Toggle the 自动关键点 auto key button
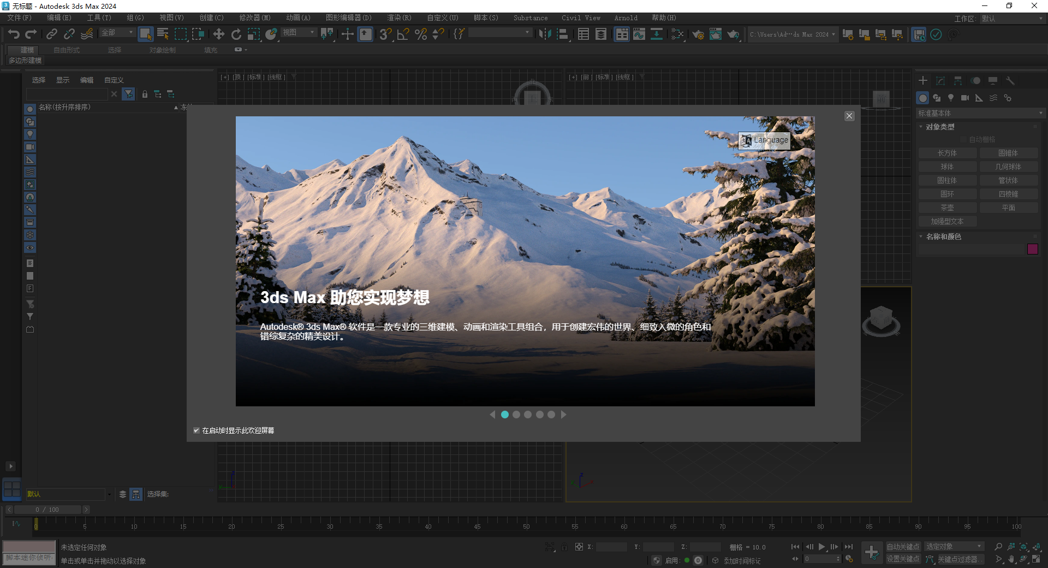The height and width of the screenshot is (568, 1048). coord(903,547)
